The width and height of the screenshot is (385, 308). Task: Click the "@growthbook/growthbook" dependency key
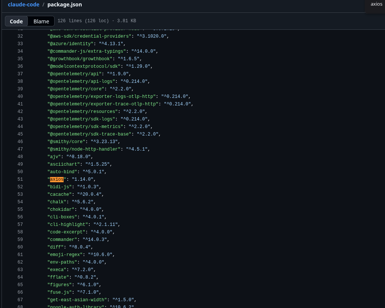tap(80, 59)
